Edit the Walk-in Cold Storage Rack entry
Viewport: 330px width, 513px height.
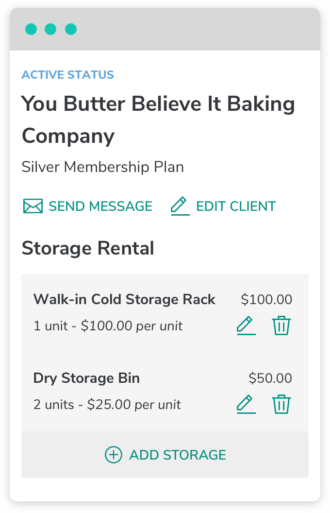(247, 325)
